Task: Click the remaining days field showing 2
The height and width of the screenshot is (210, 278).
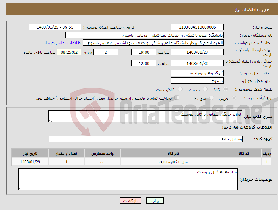Action: point(106,52)
